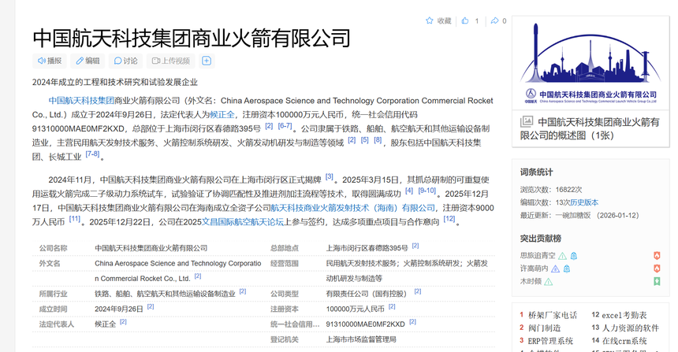Open ERP管理系统 ranked link

(x=550, y=341)
